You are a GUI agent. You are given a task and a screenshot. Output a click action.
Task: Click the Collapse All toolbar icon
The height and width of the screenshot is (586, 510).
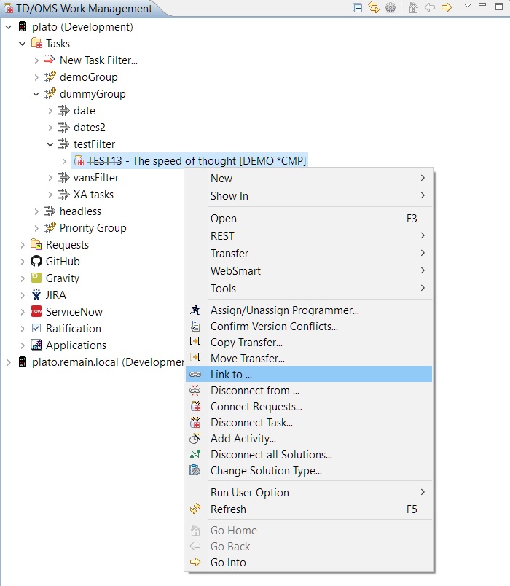coord(358,8)
